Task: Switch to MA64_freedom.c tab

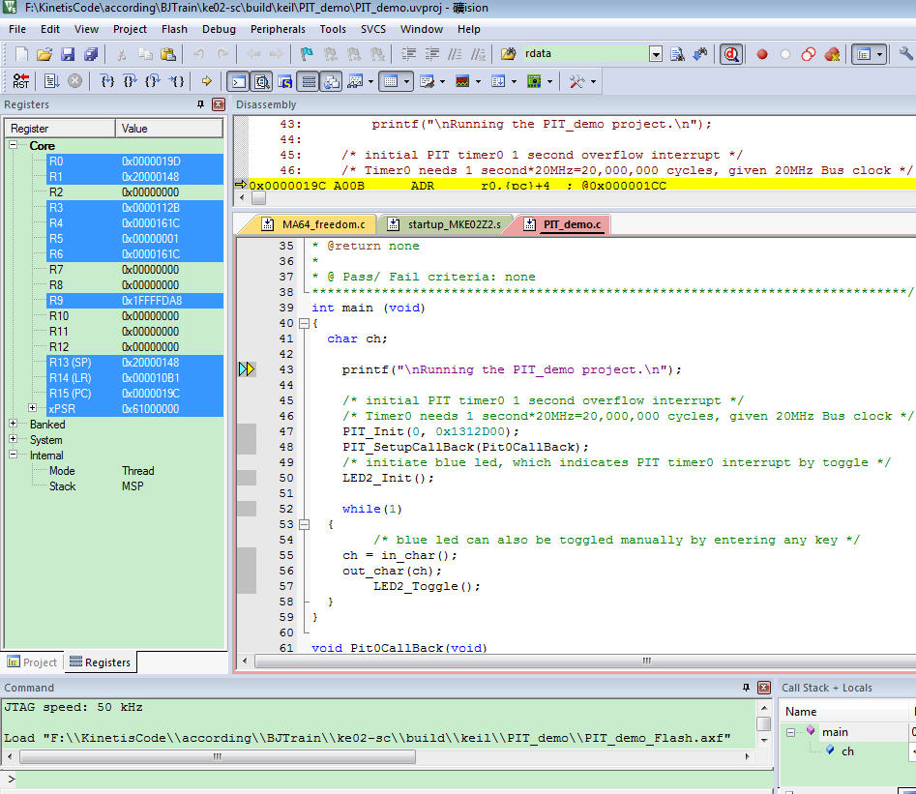Action: tap(314, 225)
